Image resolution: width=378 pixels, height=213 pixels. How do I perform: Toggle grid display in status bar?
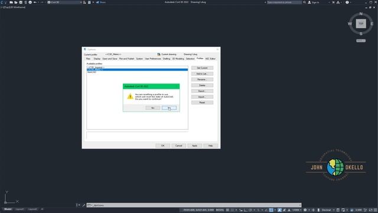pyautogui.click(x=227, y=210)
